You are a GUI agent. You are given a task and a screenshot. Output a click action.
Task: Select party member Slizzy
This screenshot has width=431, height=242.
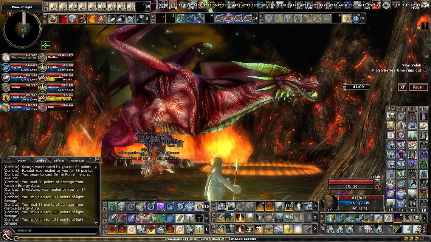56,97
